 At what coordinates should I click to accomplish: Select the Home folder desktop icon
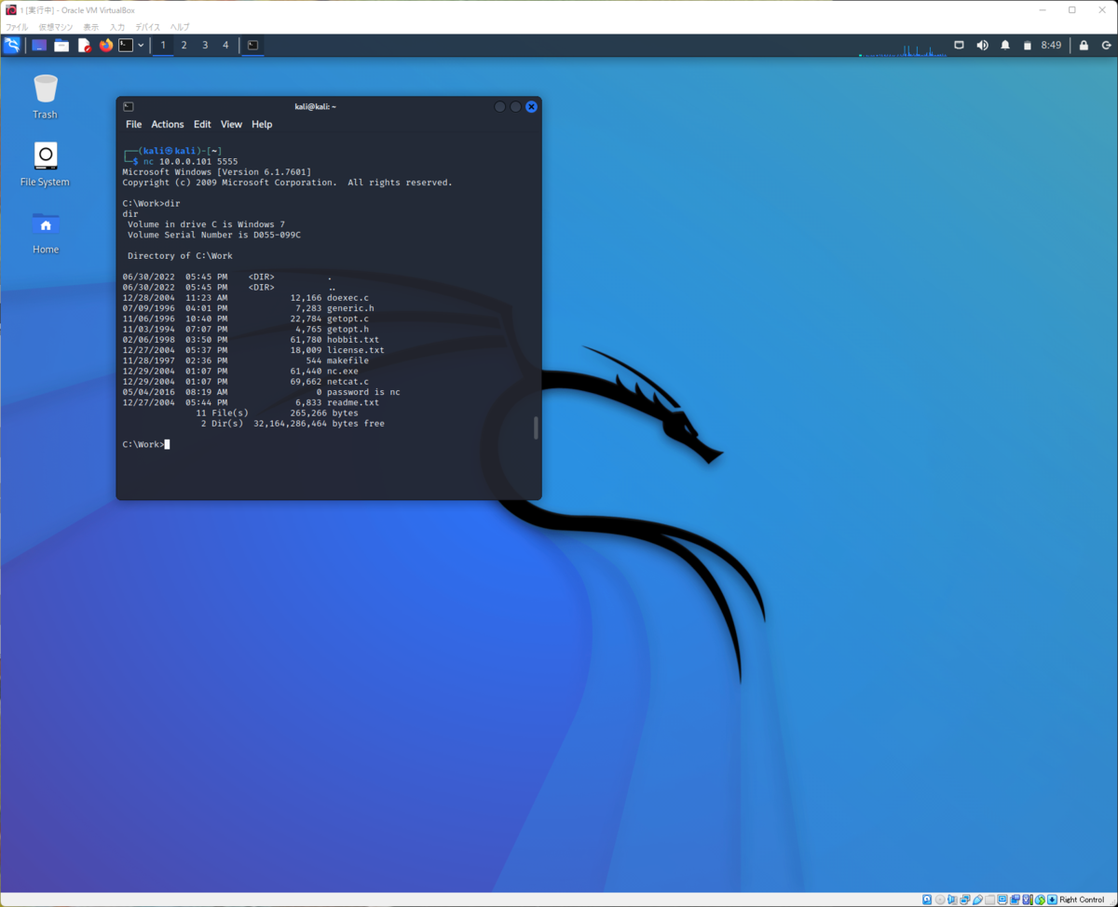click(45, 232)
